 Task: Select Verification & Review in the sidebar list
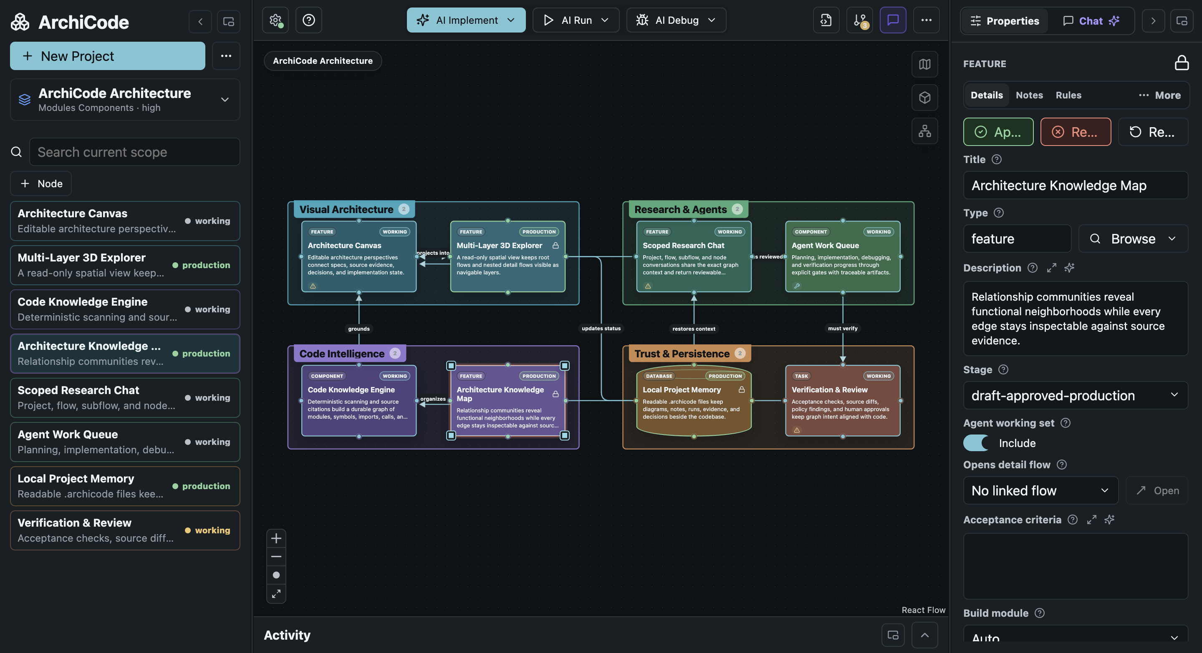coord(125,530)
